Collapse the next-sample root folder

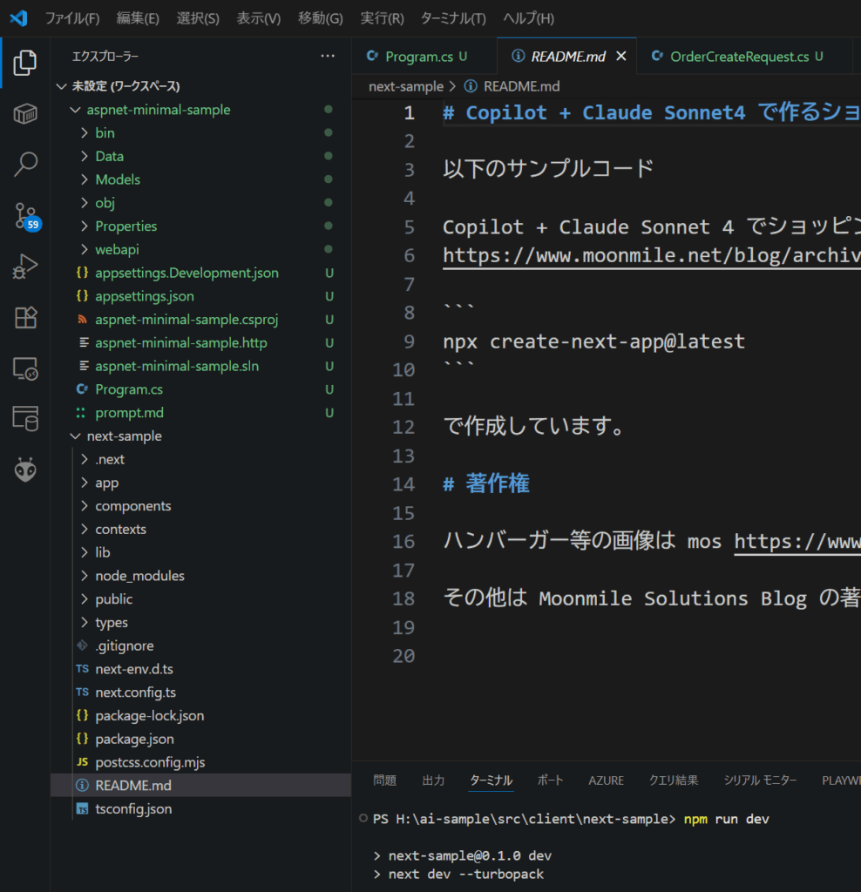[x=124, y=436]
